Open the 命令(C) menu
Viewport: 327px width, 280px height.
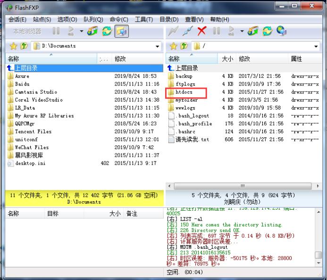click(119, 19)
